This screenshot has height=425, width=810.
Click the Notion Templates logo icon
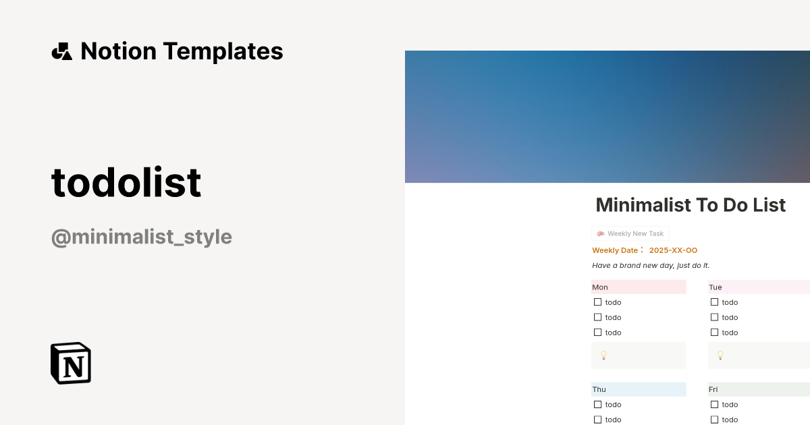pyautogui.click(x=61, y=51)
